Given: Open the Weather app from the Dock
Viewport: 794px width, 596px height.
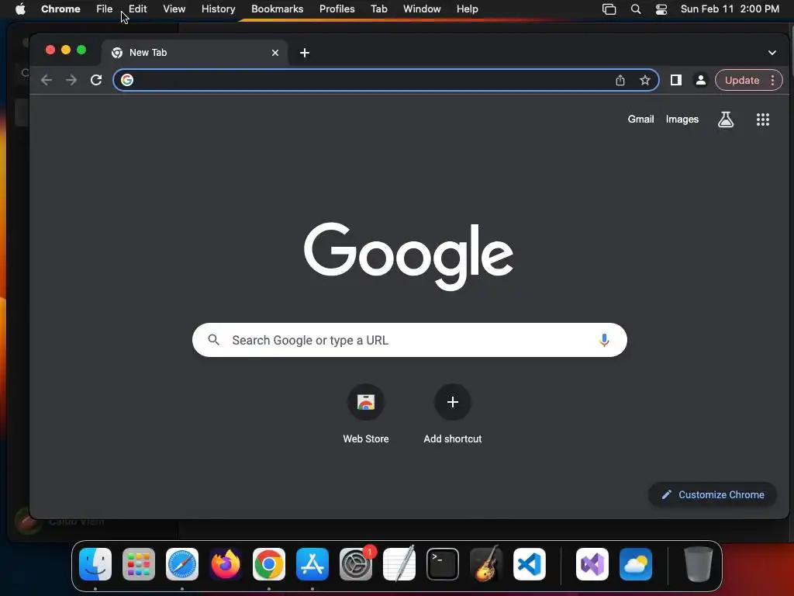Looking at the screenshot, I should (636, 564).
